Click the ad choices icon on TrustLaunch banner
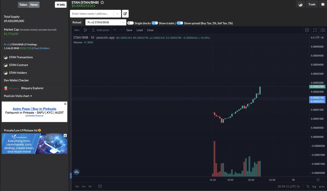 pos(65,135)
